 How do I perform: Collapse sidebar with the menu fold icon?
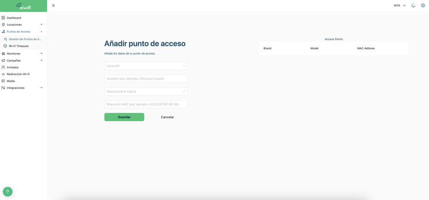[53, 6]
